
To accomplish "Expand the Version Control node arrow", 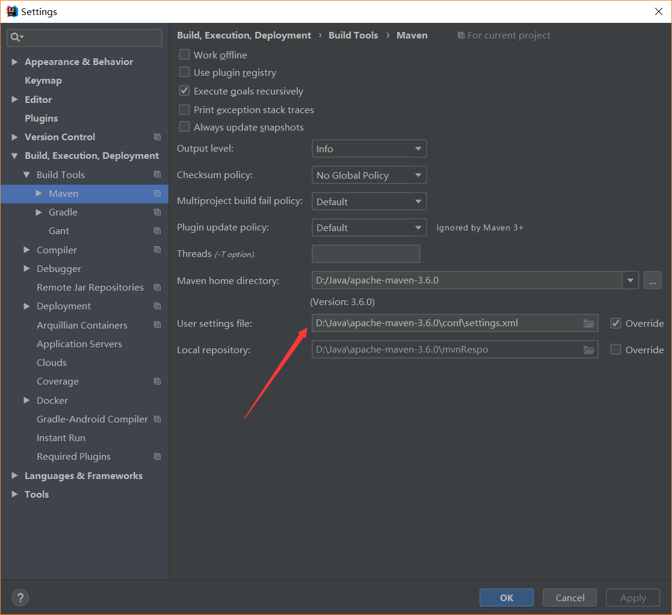I will 14,137.
